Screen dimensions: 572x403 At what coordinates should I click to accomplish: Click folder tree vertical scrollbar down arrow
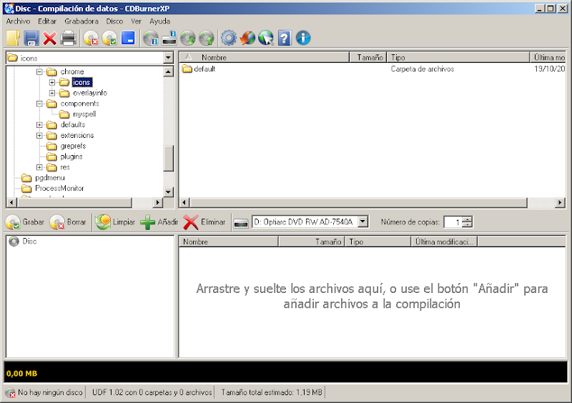point(168,191)
